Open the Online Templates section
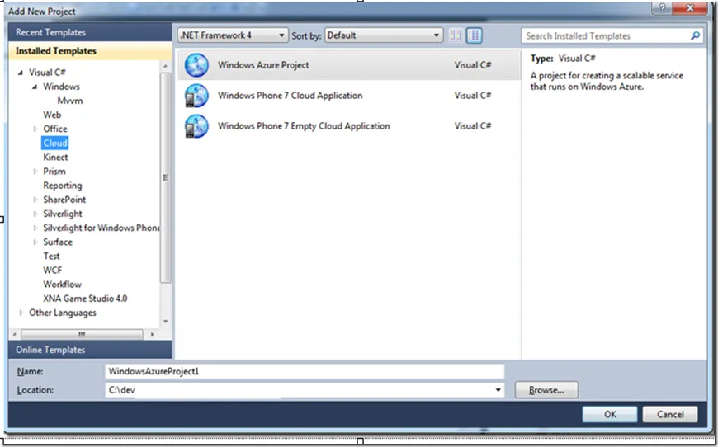 coord(90,350)
